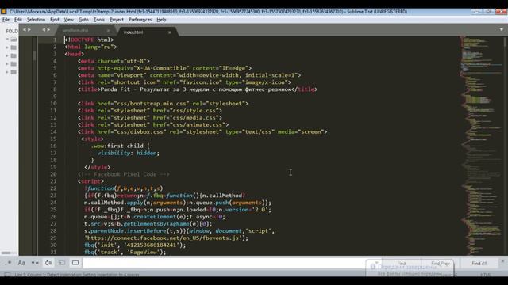Open the Help menu
Image resolution: width=508 pixels, height=285 pixels.
tap(161, 20)
